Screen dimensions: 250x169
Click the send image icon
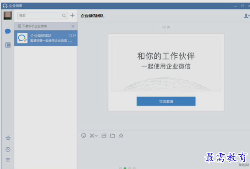click(x=104, y=136)
